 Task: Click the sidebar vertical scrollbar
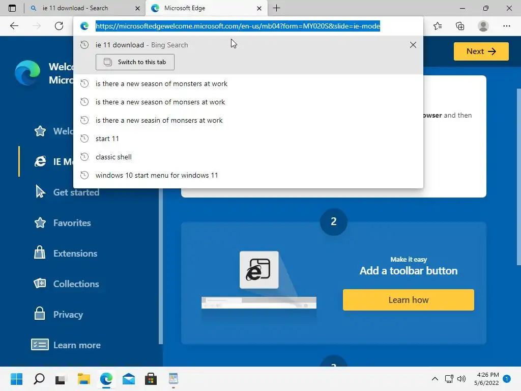pyautogui.click(x=161, y=266)
